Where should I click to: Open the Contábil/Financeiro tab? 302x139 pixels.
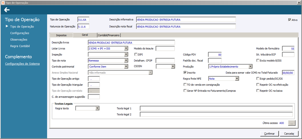[x=109, y=35]
